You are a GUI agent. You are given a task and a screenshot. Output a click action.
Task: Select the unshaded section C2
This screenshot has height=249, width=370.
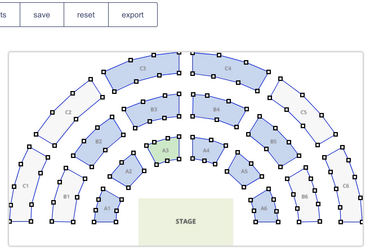pos(68,112)
